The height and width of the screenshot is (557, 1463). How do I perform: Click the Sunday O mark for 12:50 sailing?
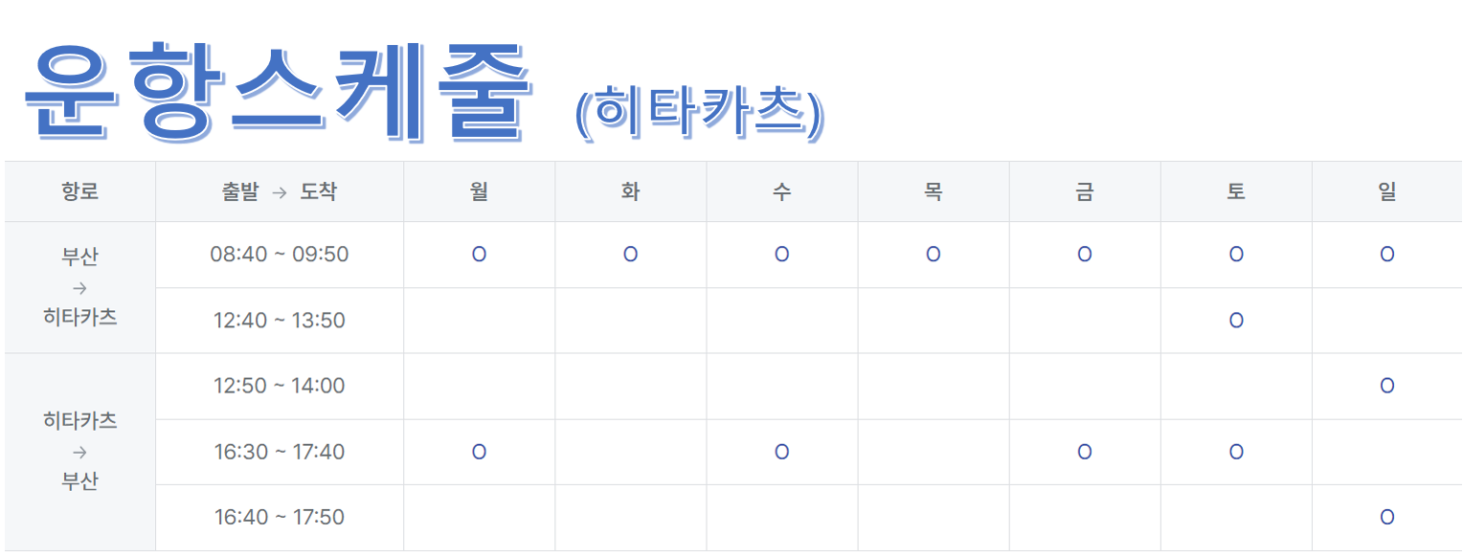tap(1386, 387)
